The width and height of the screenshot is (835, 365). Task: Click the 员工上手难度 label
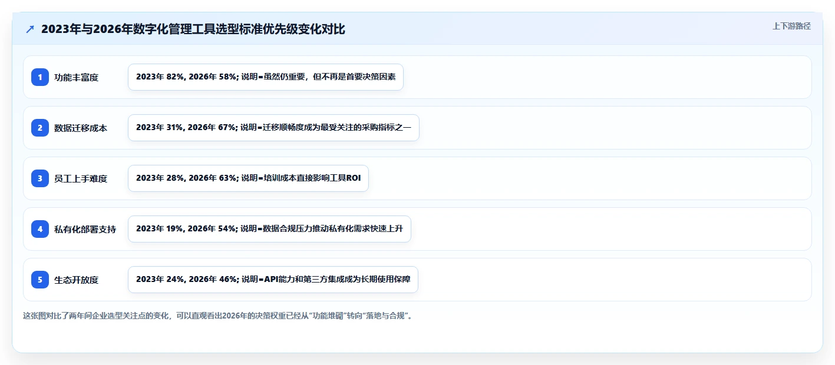pyautogui.click(x=81, y=178)
